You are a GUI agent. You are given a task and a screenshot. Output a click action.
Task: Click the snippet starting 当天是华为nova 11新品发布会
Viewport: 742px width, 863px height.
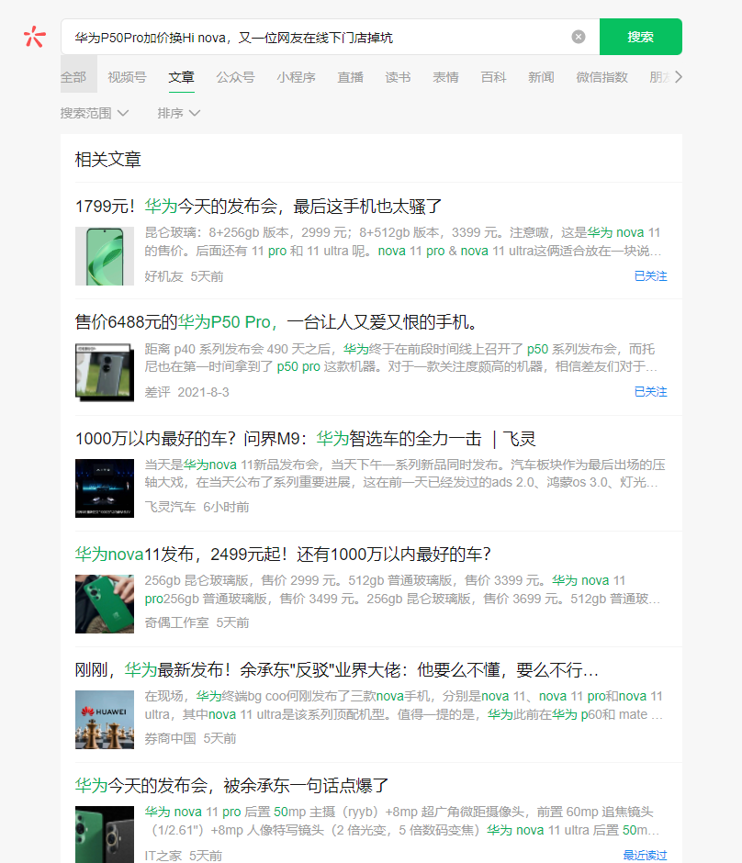click(405, 474)
